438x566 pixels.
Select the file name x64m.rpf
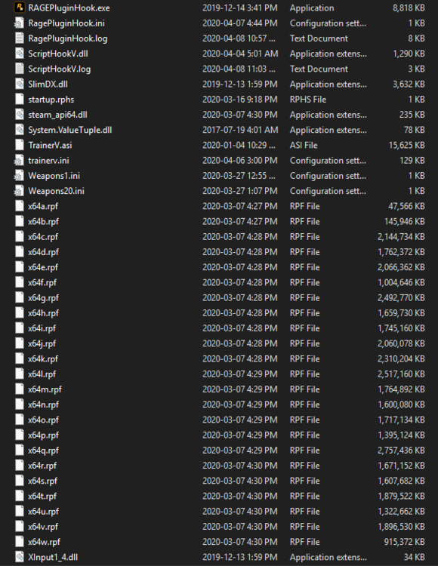pos(45,389)
